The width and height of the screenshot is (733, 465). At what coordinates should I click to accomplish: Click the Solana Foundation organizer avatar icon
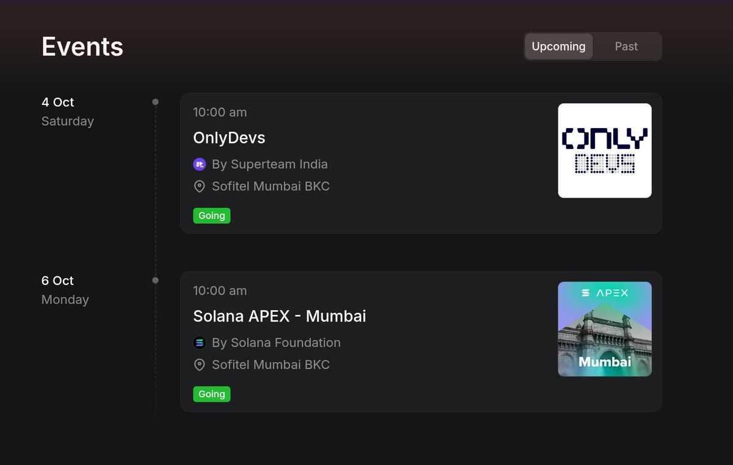pos(199,342)
